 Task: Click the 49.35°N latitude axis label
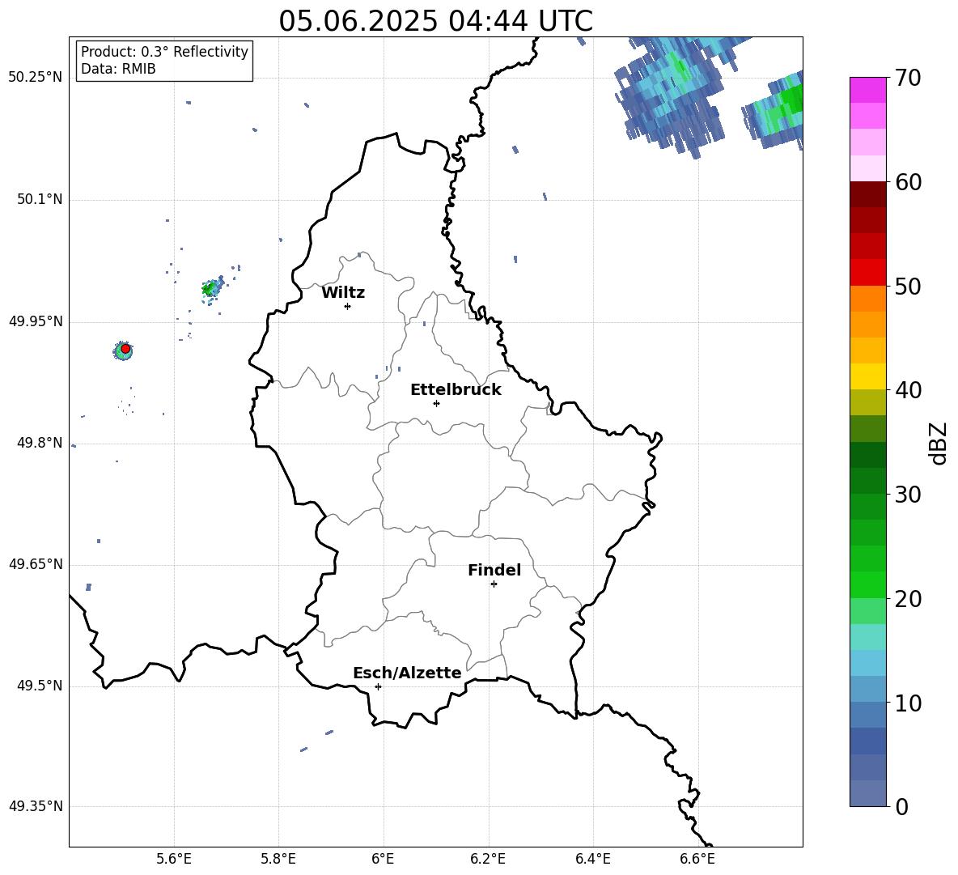35,806
